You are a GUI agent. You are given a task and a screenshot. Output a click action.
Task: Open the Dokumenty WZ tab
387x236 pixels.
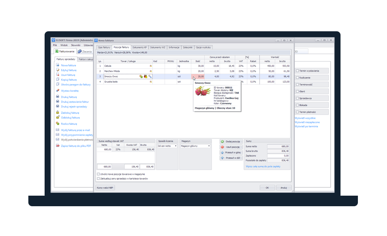(x=158, y=48)
